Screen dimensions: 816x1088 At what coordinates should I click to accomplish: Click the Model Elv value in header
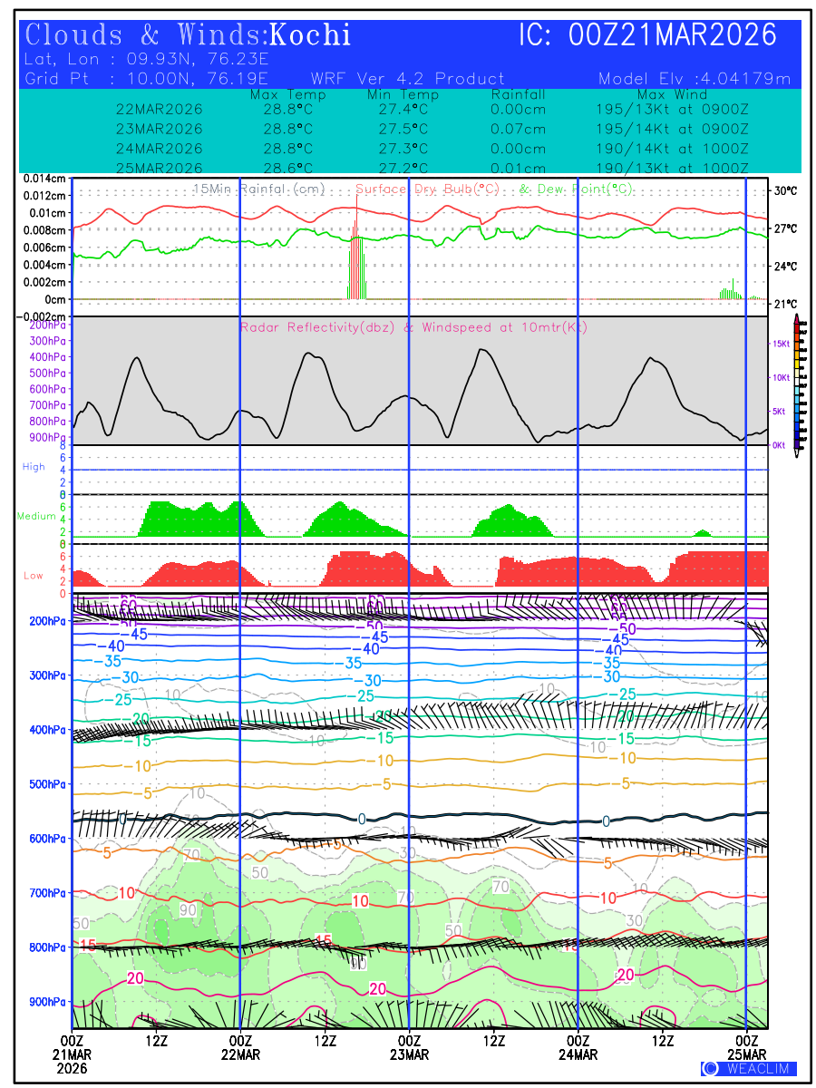[x=695, y=79]
